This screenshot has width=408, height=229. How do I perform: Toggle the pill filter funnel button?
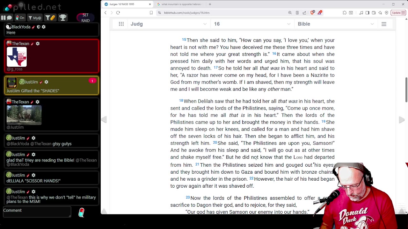[x=50, y=18]
